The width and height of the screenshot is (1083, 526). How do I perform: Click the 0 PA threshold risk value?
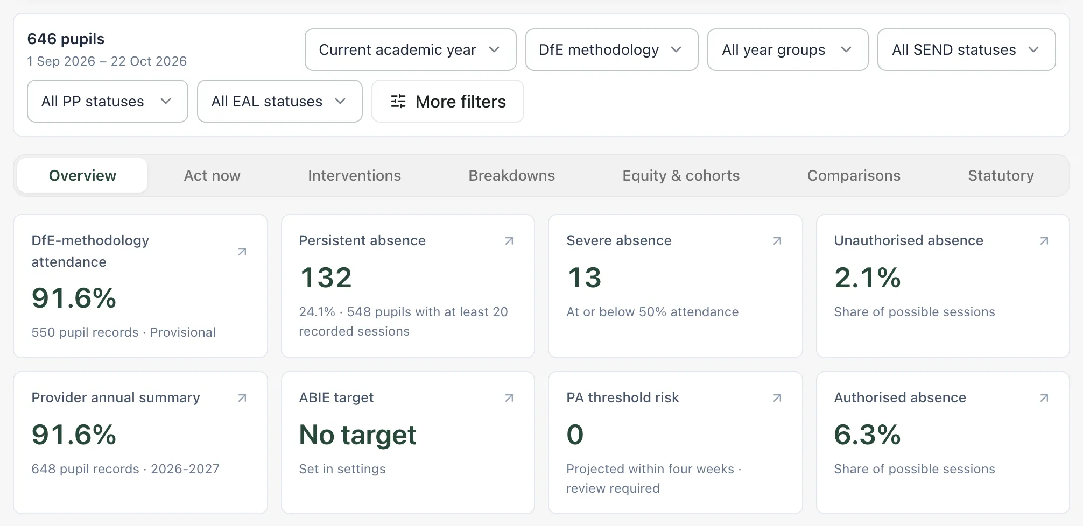(x=575, y=435)
